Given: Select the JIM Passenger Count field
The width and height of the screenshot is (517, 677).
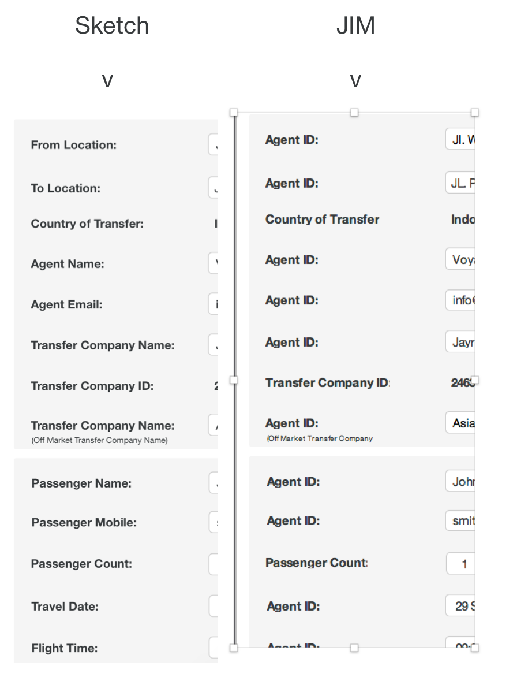Looking at the screenshot, I should coord(460,563).
